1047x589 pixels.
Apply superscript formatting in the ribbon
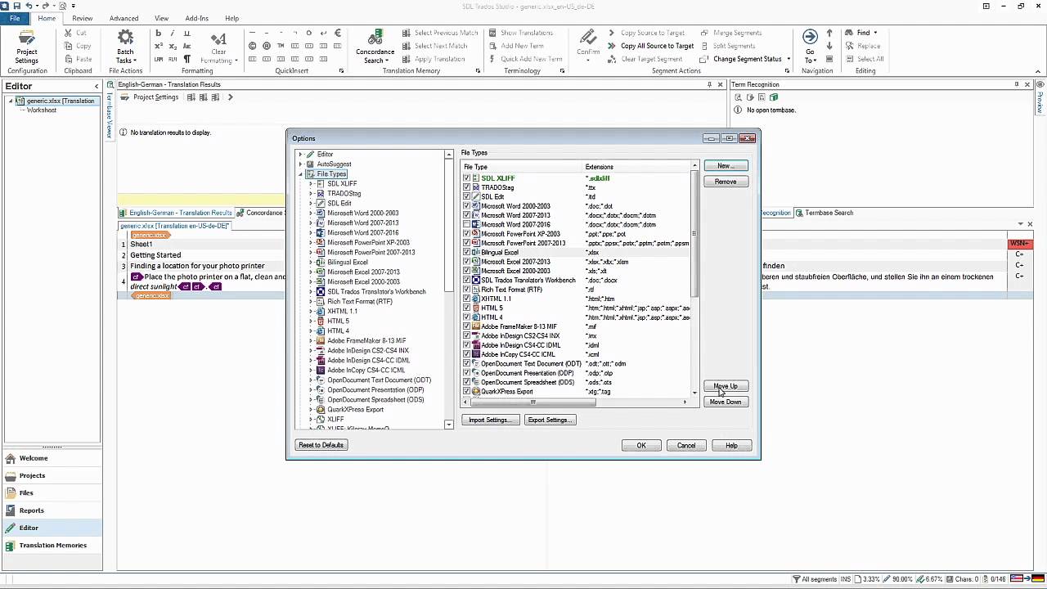(x=158, y=47)
